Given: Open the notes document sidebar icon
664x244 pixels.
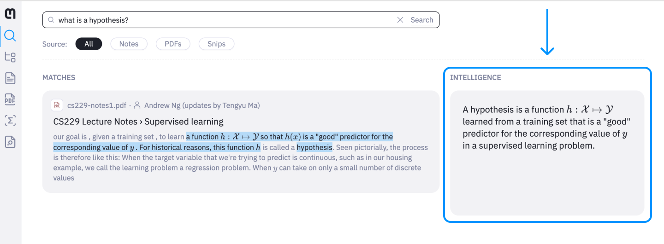Looking at the screenshot, I should 10,78.
